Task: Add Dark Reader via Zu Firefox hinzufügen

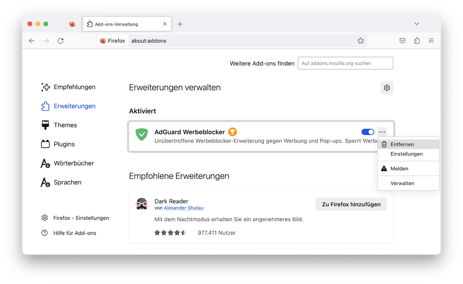Action: point(351,204)
